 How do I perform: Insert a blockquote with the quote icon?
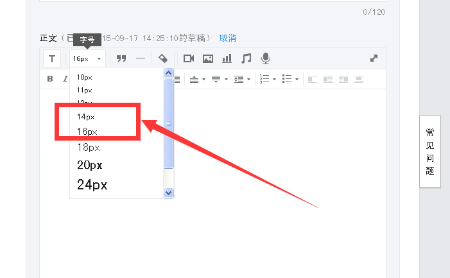[x=121, y=58]
